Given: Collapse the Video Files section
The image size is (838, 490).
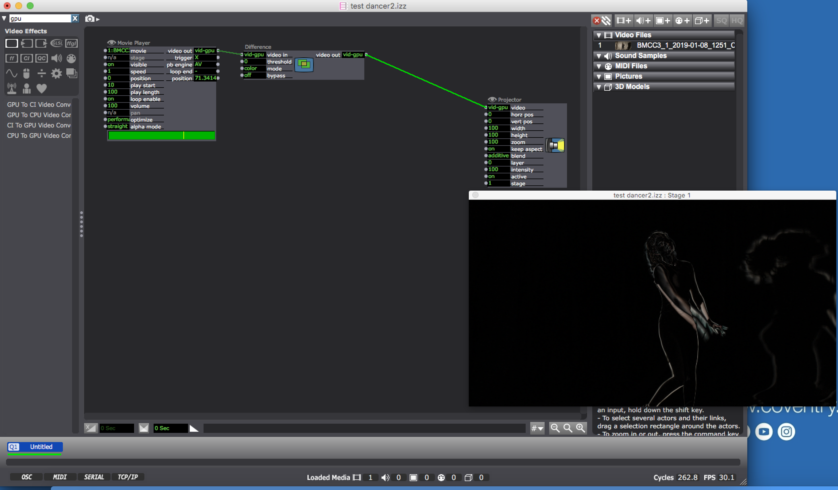Looking at the screenshot, I should coord(599,35).
